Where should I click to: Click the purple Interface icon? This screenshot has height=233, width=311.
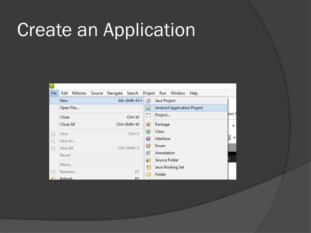point(149,139)
